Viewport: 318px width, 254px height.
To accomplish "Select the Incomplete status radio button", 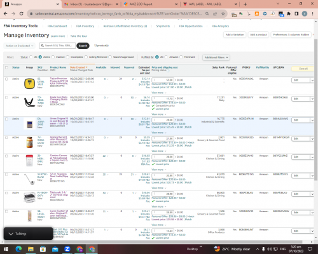I will tap(67, 57).
